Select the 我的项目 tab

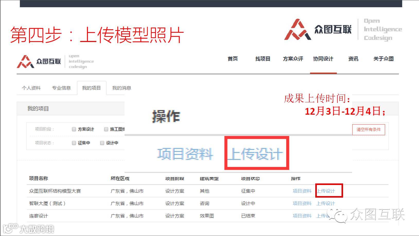91,88
